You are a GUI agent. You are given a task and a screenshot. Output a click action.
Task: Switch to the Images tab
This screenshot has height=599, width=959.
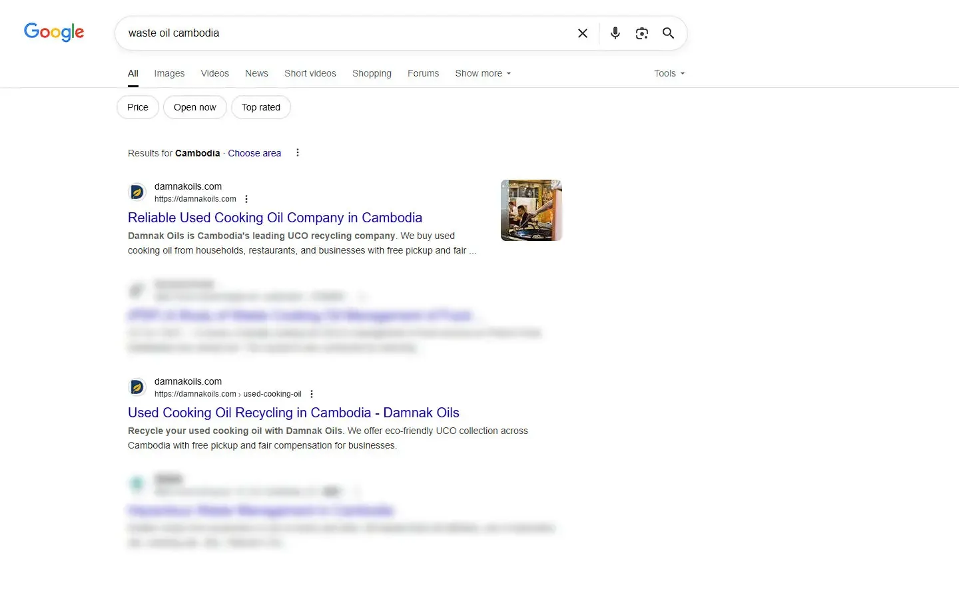coord(169,73)
